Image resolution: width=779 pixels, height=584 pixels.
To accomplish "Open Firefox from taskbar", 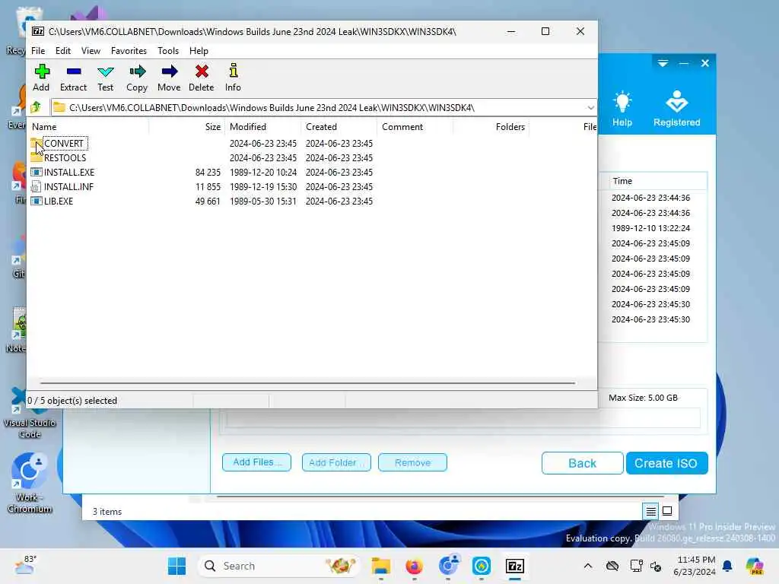I will [x=414, y=566].
